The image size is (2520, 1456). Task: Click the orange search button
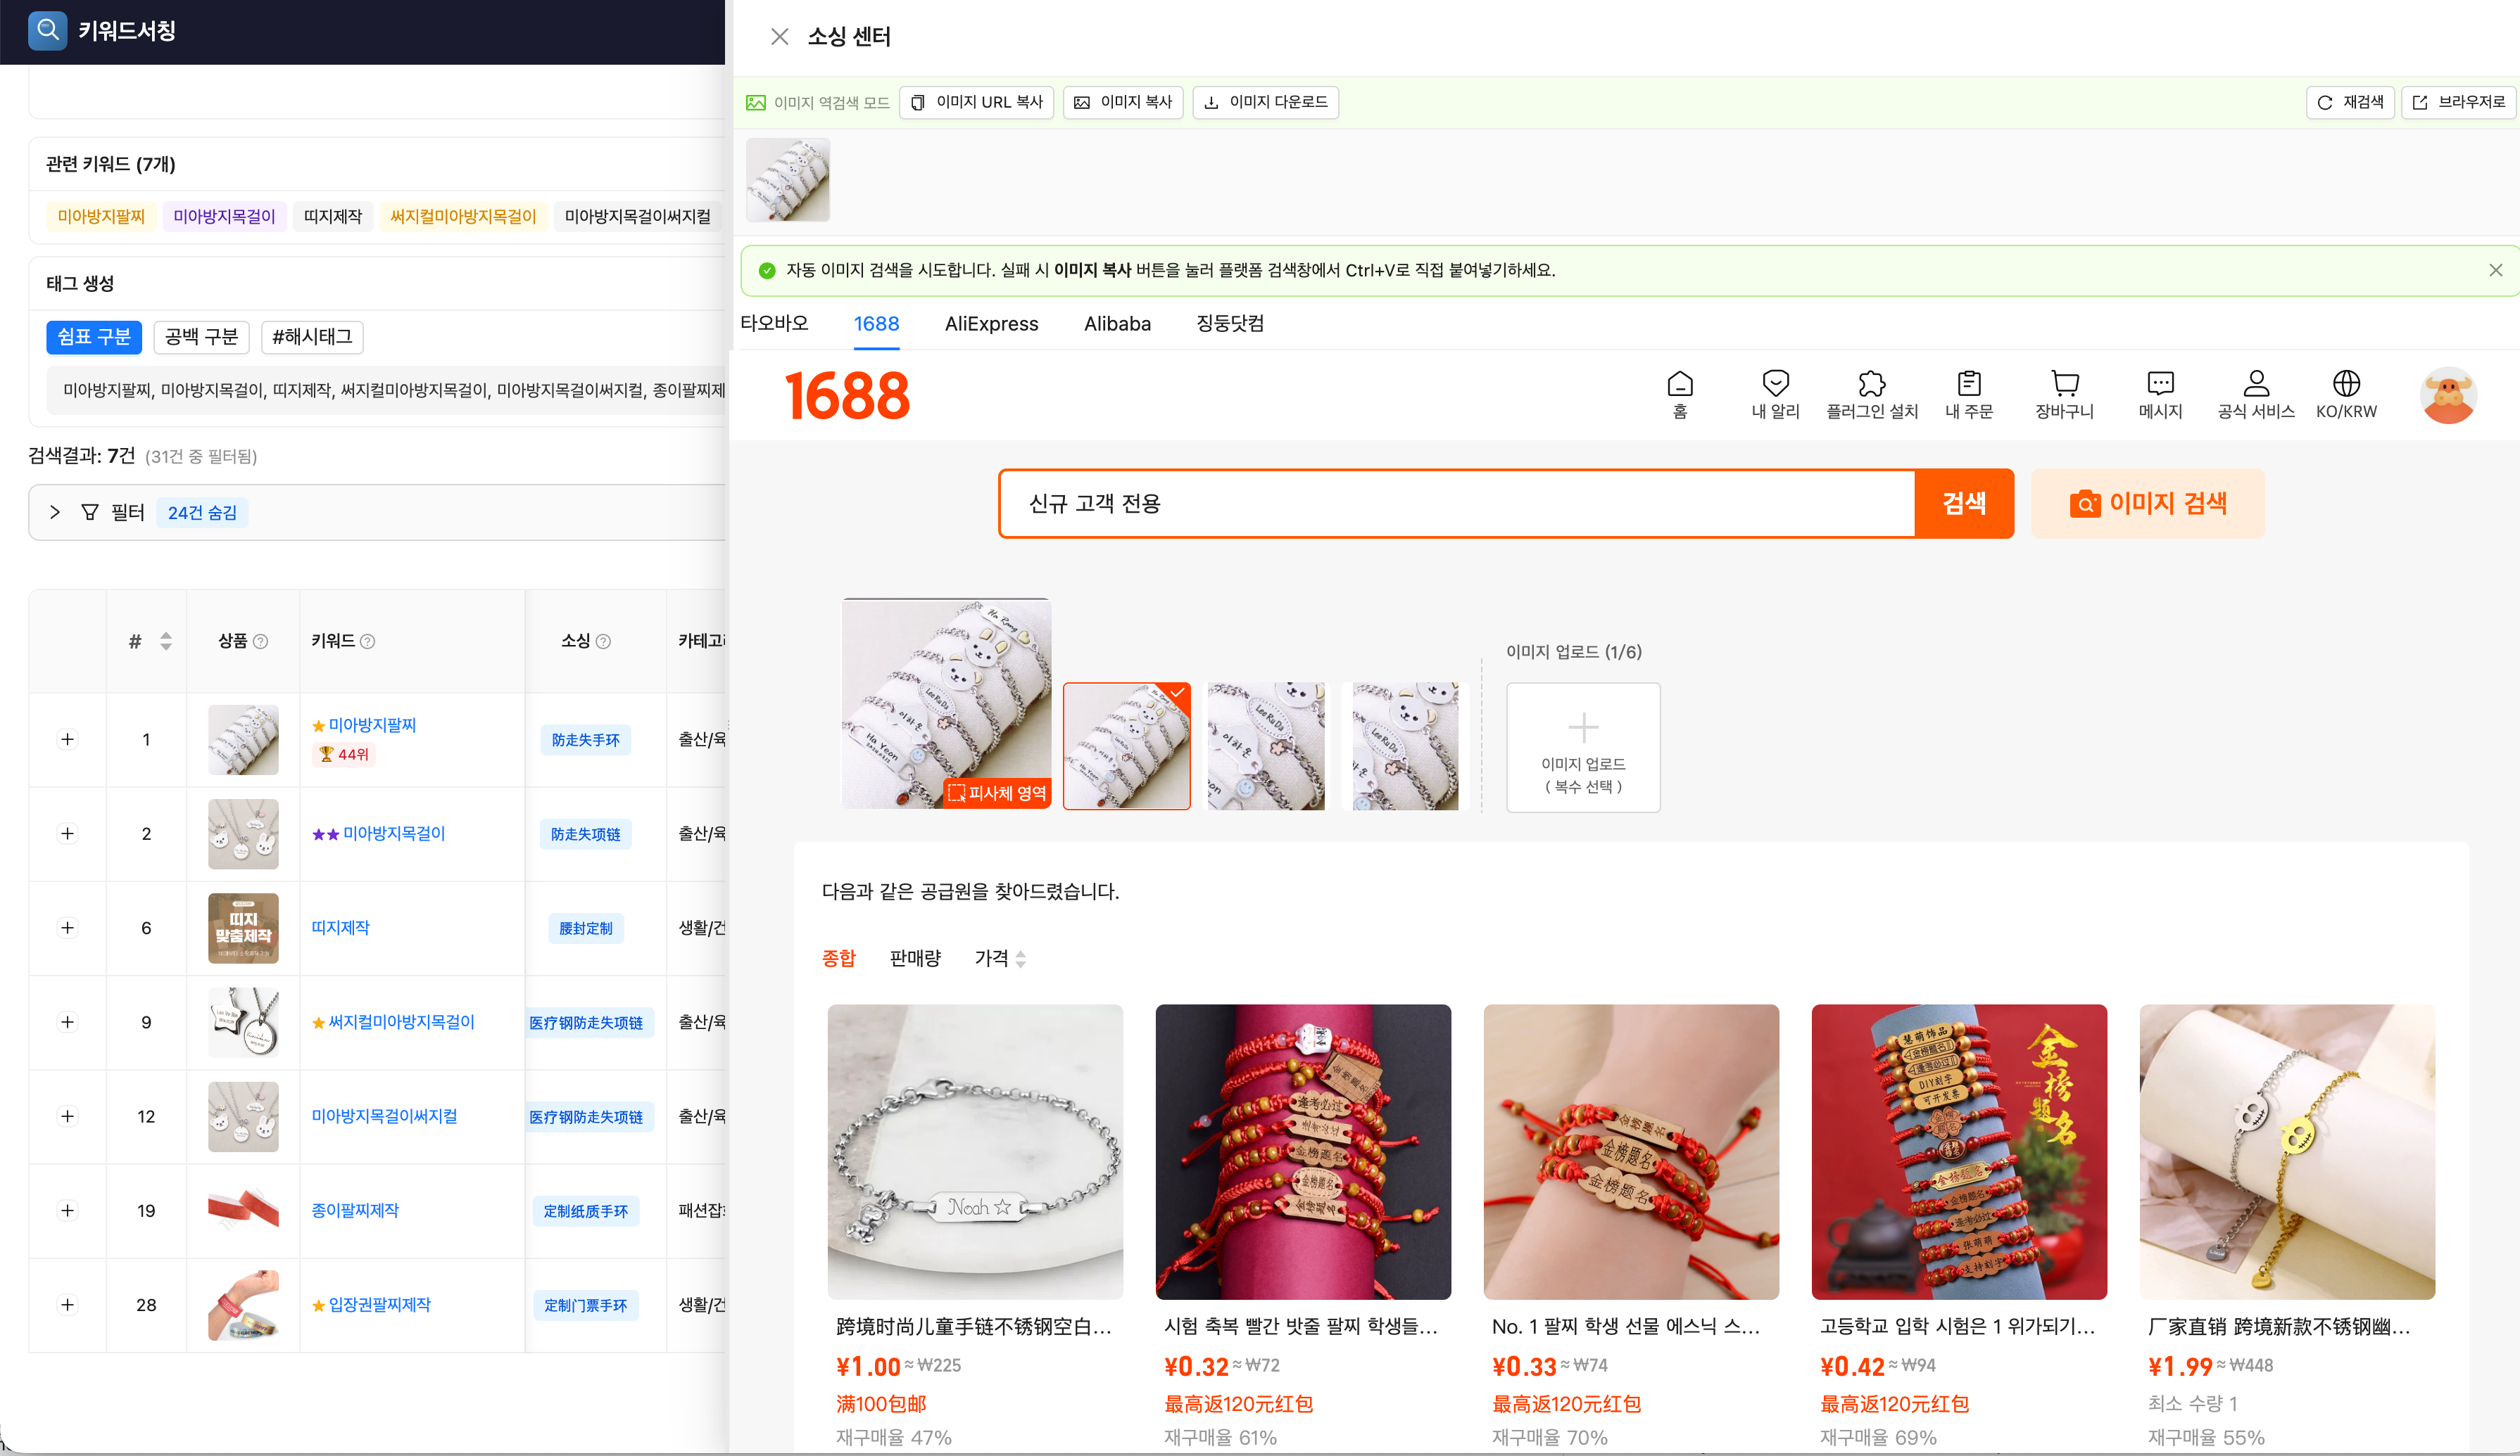pos(1963,504)
